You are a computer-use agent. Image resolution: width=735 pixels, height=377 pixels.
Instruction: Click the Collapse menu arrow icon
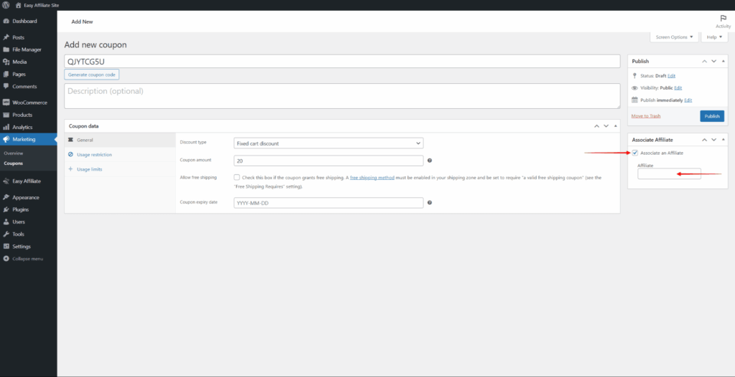[6, 259]
